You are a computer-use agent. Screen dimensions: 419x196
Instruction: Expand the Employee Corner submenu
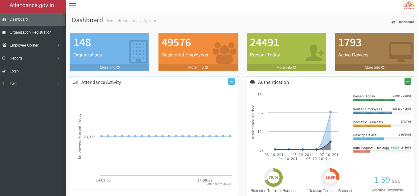click(x=58, y=45)
